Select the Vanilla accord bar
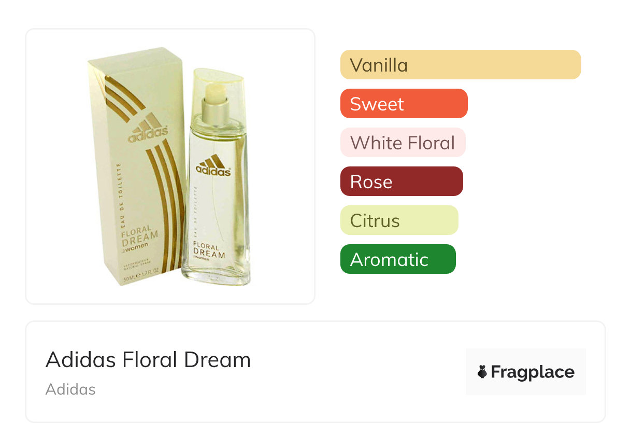This screenshot has width=631, height=448. point(460,65)
